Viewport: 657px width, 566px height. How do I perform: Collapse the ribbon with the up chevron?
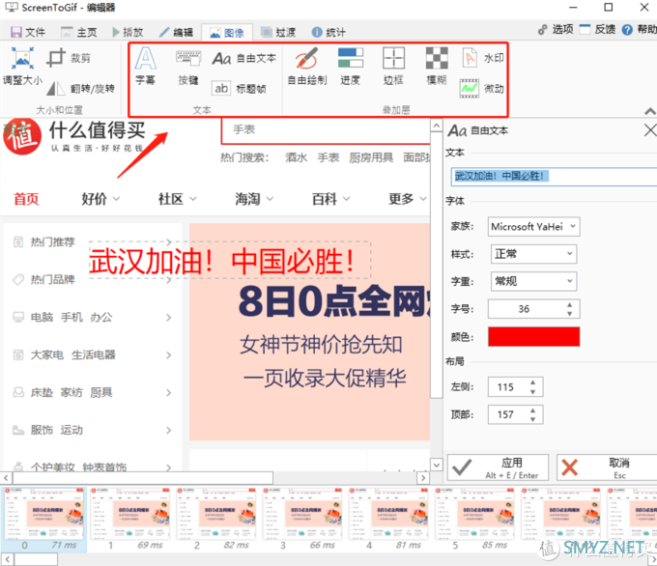(650, 111)
